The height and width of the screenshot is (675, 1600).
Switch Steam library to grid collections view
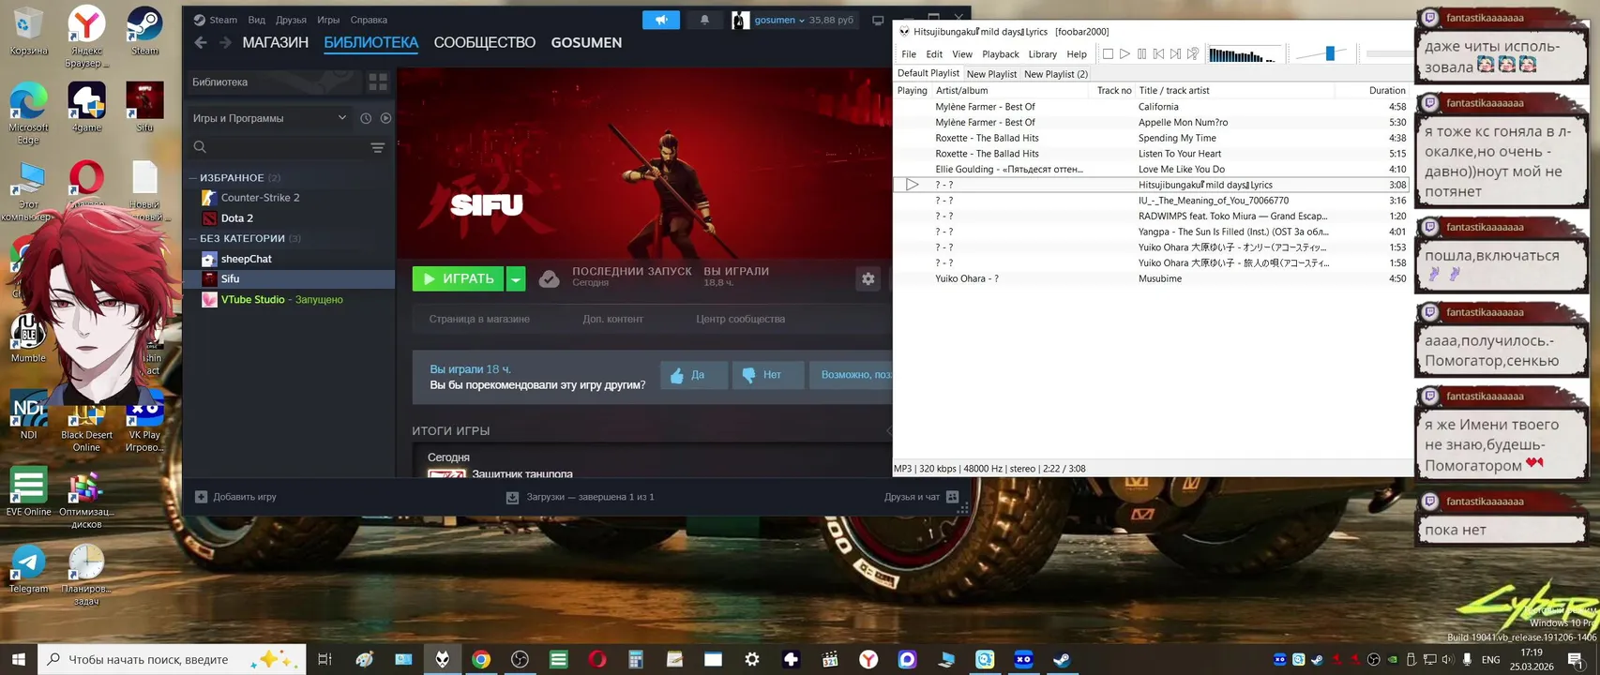(378, 82)
